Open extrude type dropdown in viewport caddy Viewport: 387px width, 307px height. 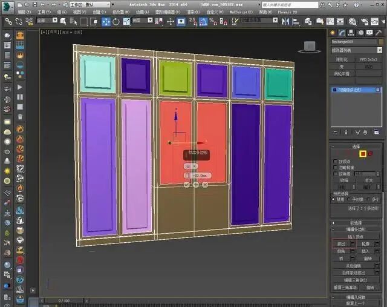pos(190,167)
